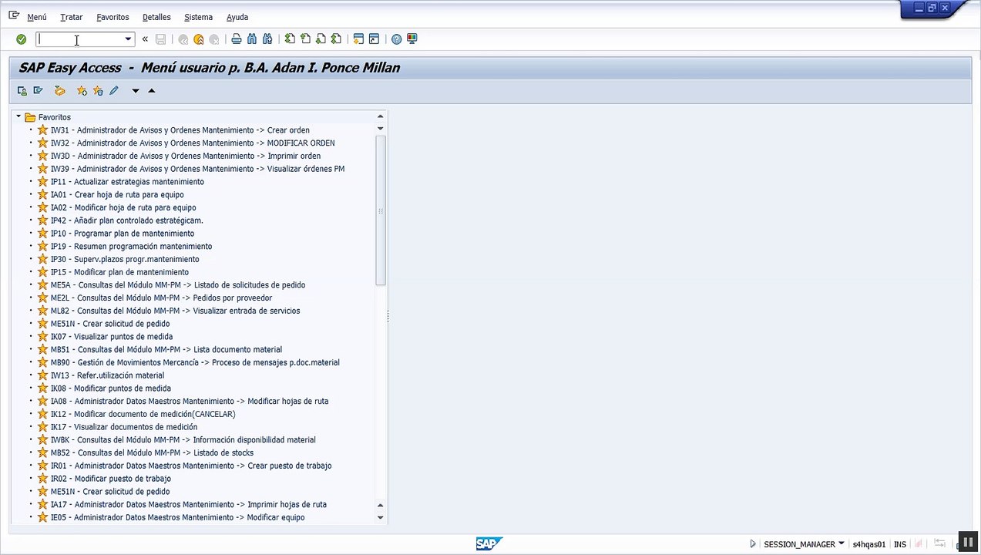
Task: Click the Previous Page icon
Action: click(x=305, y=39)
